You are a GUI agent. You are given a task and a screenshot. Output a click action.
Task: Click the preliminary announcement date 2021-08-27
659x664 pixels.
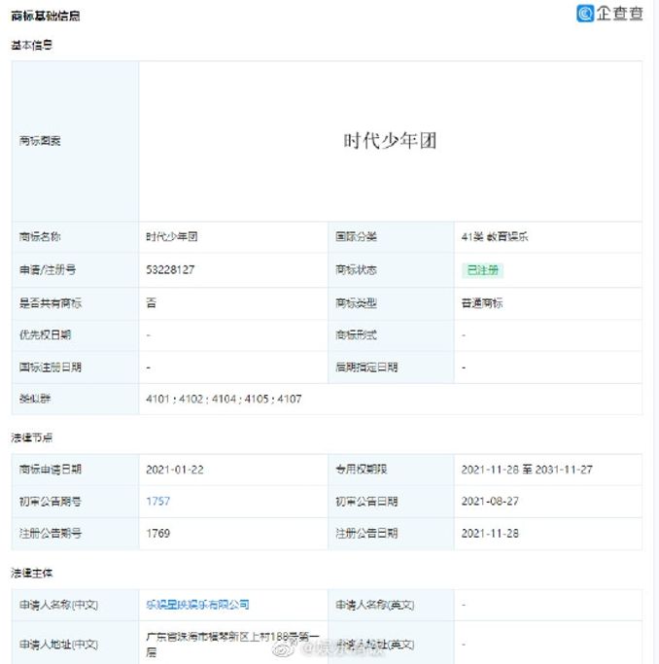click(x=491, y=502)
